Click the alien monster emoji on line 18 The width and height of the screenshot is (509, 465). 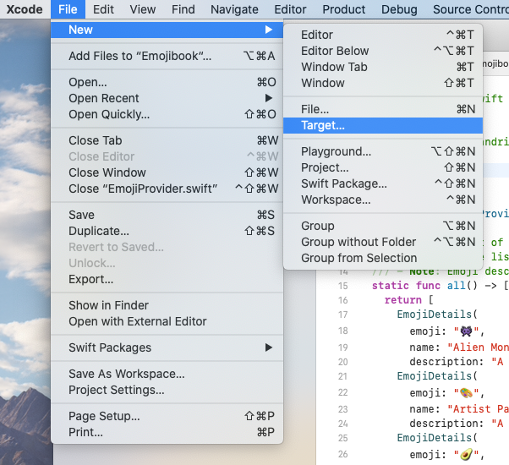(466, 331)
